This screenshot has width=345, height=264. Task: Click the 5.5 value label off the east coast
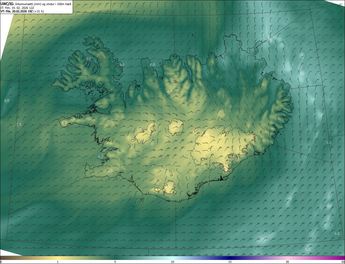point(329,143)
